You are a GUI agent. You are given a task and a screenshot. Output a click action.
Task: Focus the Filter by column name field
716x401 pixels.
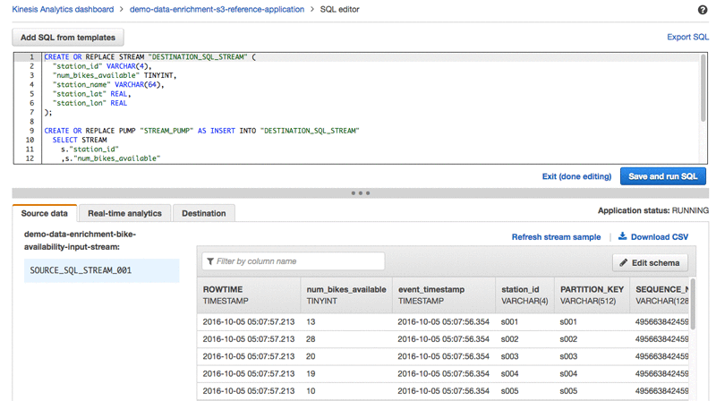coord(294,261)
